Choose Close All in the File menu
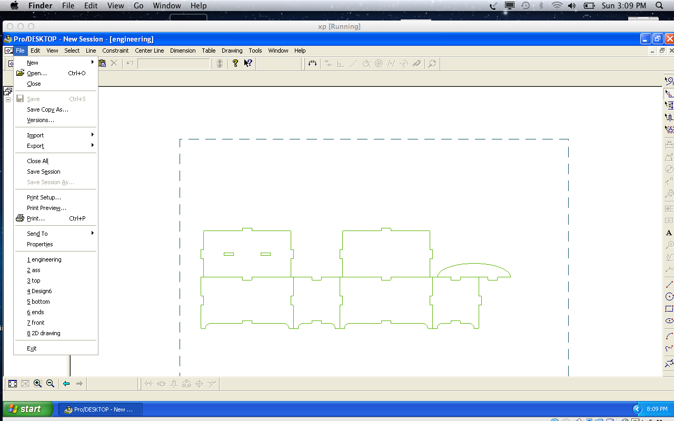This screenshot has height=421, width=674. click(x=56, y=161)
